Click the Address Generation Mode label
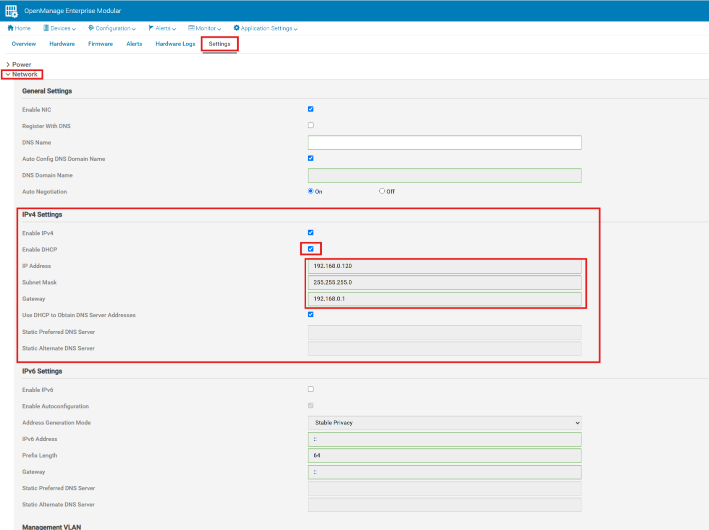Screen dimensions: 709x530 click(57, 422)
